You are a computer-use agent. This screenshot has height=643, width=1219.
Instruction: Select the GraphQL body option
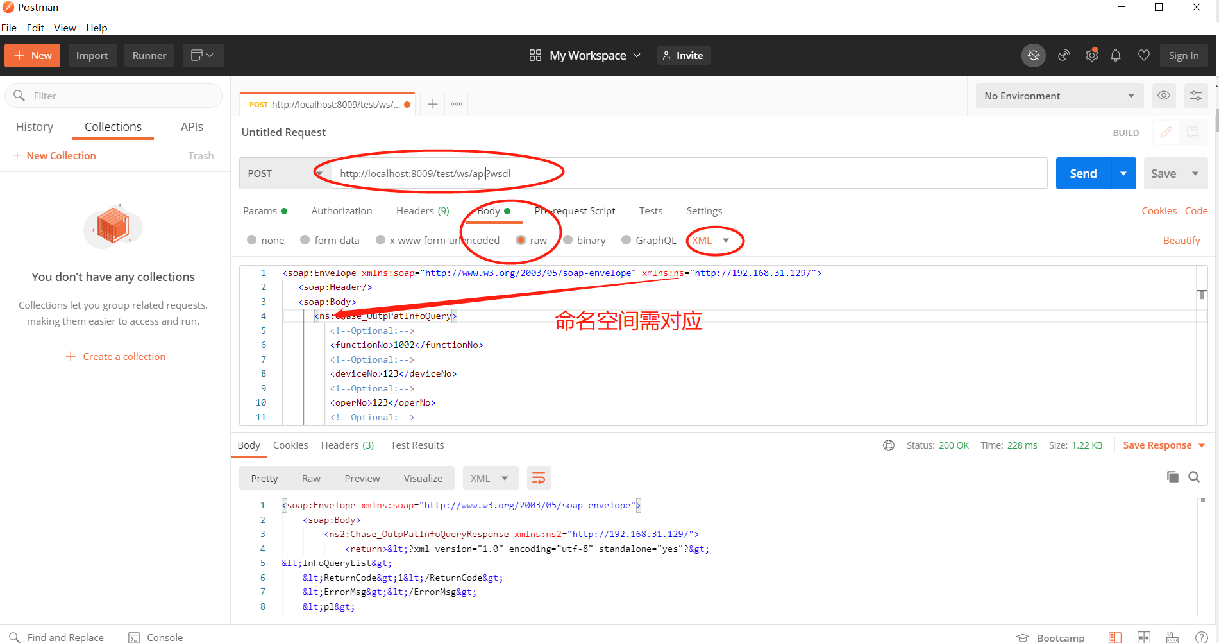pos(626,240)
